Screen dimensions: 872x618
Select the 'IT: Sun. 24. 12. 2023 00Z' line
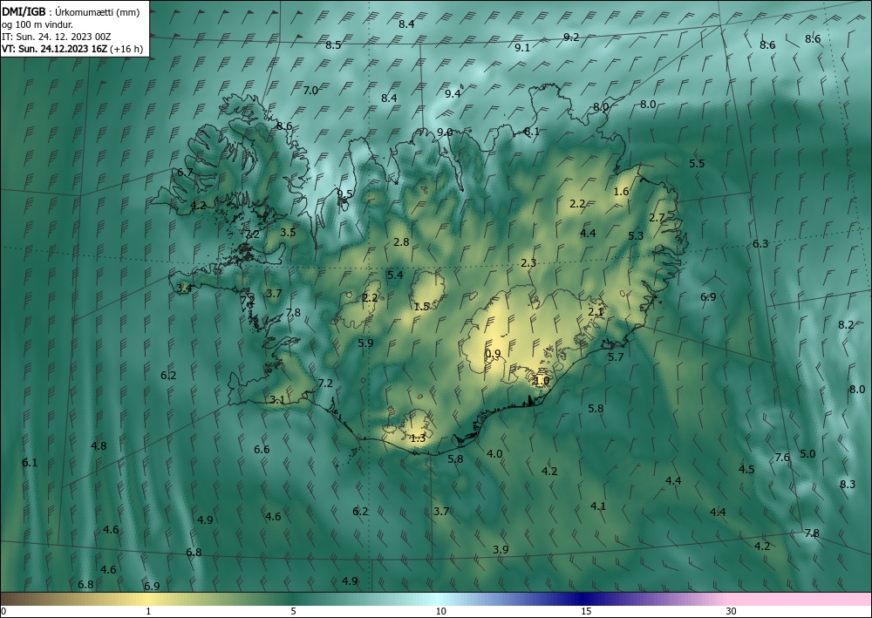click(57, 37)
